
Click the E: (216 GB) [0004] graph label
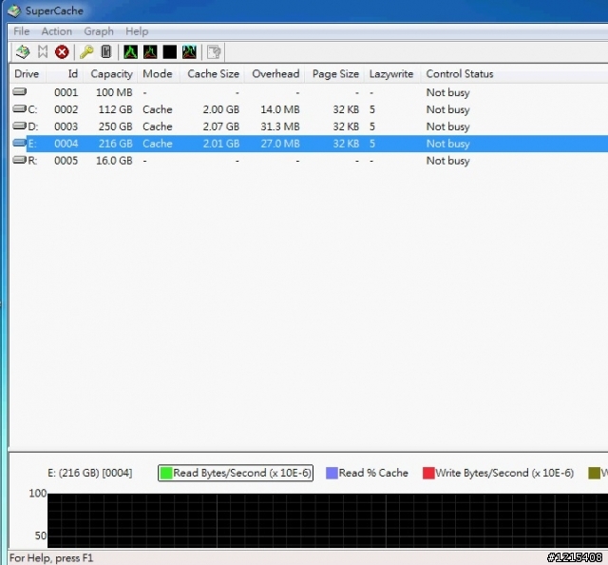tap(90, 473)
